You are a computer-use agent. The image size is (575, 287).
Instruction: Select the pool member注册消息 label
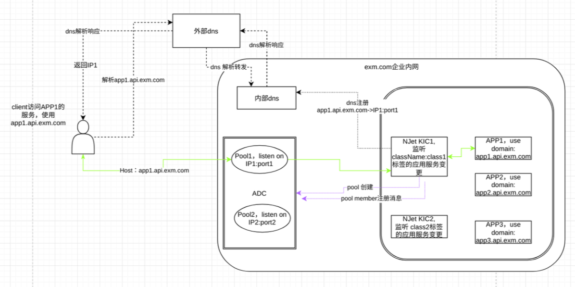coord(371,198)
